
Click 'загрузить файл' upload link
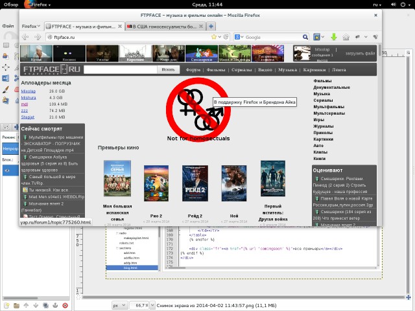coord(361,53)
